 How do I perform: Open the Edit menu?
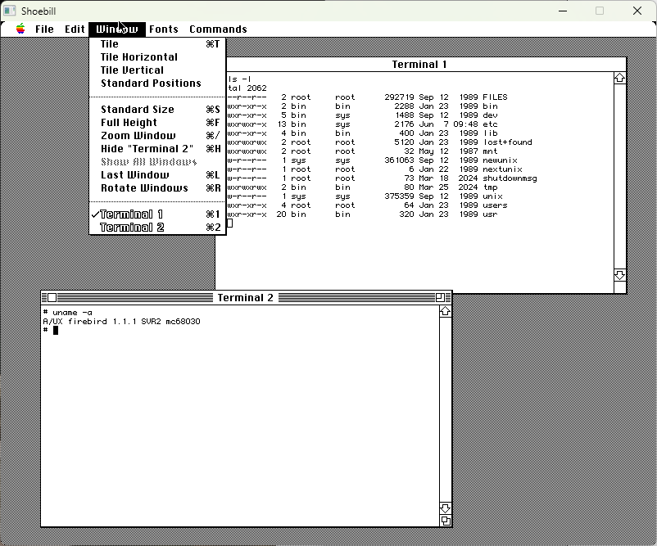[75, 29]
